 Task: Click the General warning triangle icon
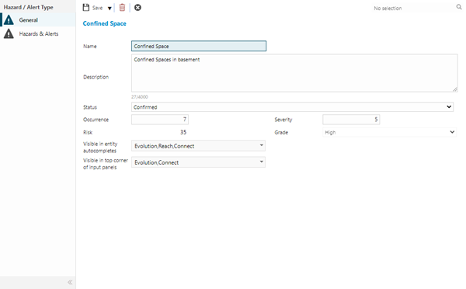pyautogui.click(x=9, y=20)
